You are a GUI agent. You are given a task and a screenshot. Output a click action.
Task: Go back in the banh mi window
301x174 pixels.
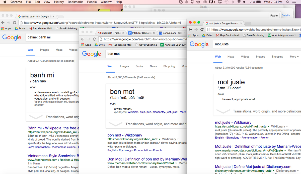coord(3,22)
